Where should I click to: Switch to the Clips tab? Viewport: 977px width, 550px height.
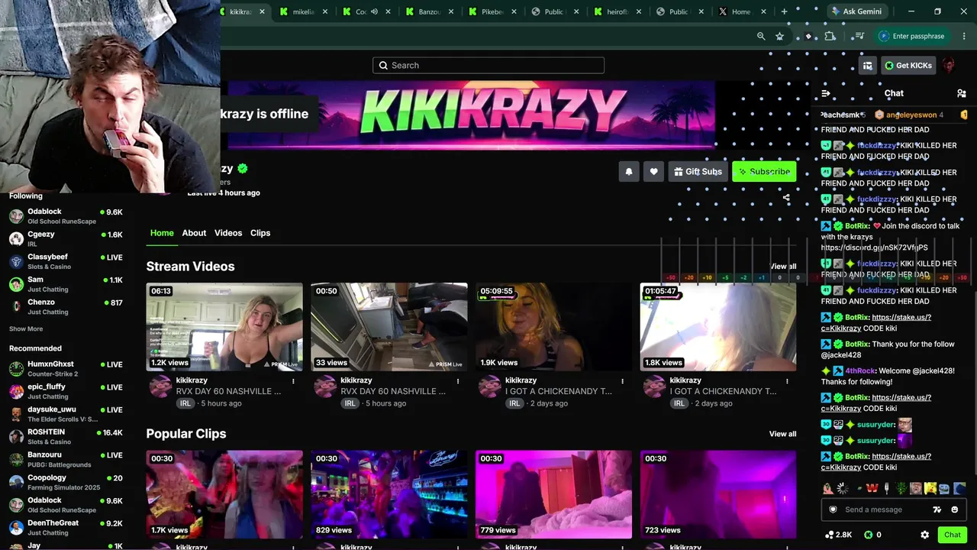260,233
